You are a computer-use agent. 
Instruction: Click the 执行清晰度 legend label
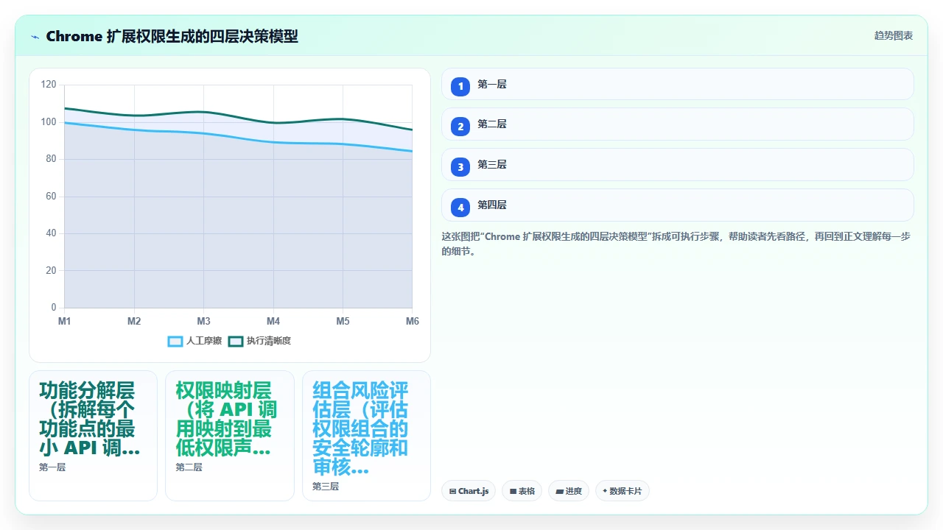(x=269, y=341)
